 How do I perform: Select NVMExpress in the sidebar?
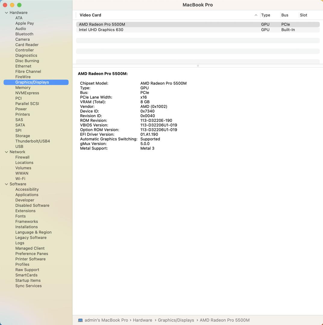[27, 93]
